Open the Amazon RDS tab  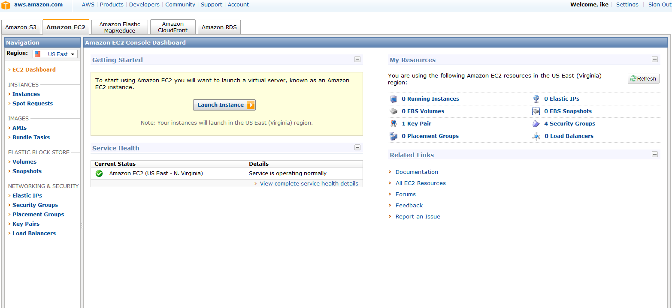tap(219, 27)
